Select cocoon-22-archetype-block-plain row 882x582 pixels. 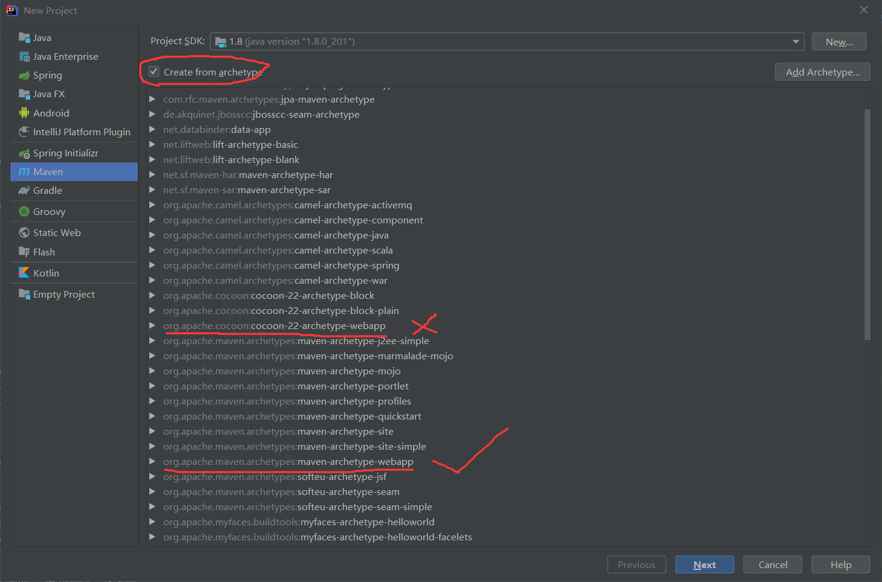coord(505,310)
